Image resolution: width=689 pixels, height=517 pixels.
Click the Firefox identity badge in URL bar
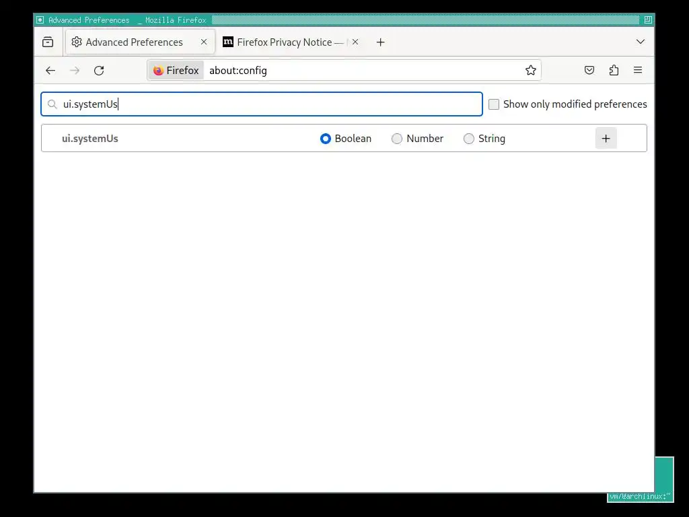tap(176, 70)
